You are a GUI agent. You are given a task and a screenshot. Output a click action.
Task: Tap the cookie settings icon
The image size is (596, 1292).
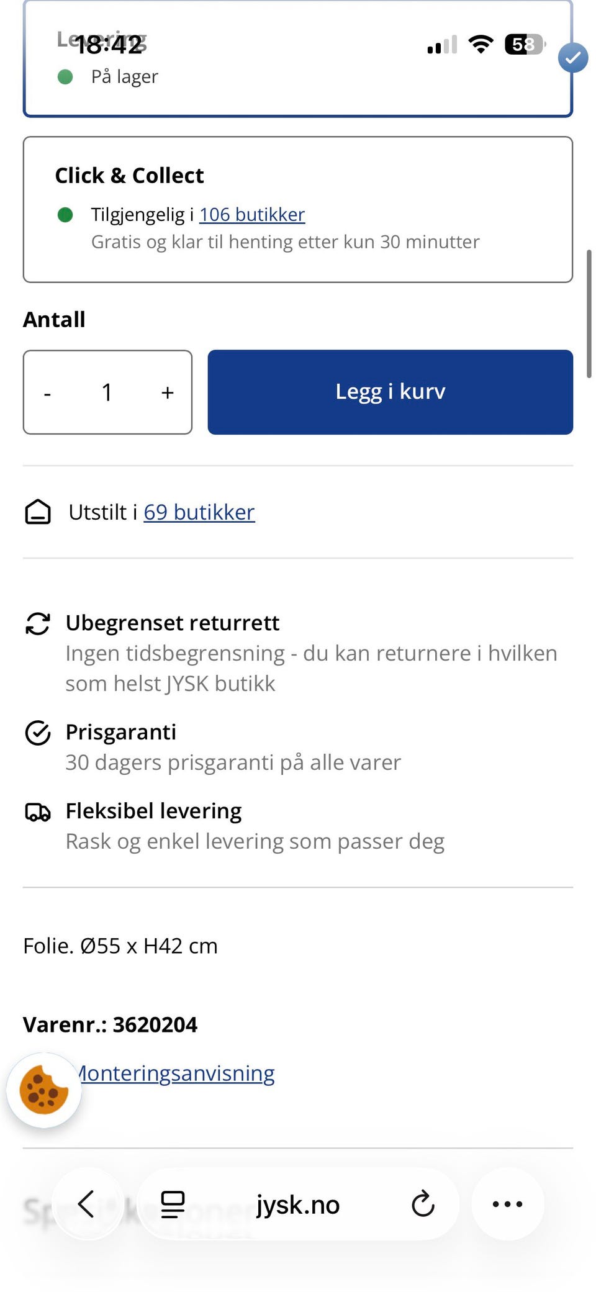[43, 1090]
